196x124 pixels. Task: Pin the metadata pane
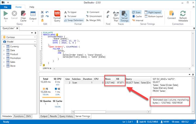35,33
